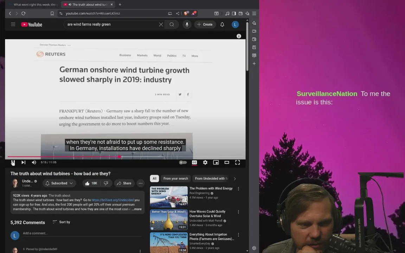Close the truth about wind turbines tab
This screenshot has height=253, width=405.
(x=111, y=4)
